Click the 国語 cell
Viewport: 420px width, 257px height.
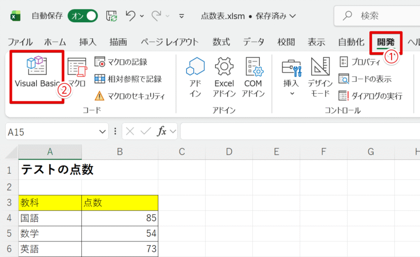pos(50,218)
